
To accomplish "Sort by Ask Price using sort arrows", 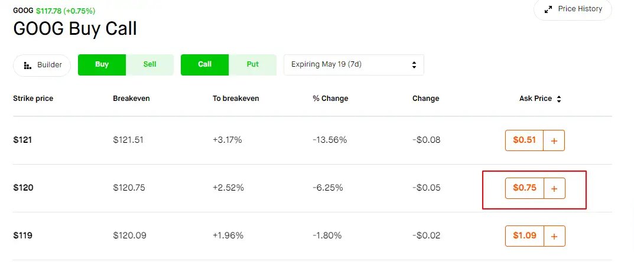I will coord(559,99).
